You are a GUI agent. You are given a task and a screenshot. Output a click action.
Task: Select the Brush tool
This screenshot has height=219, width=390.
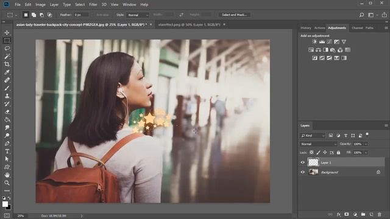click(7, 88)
